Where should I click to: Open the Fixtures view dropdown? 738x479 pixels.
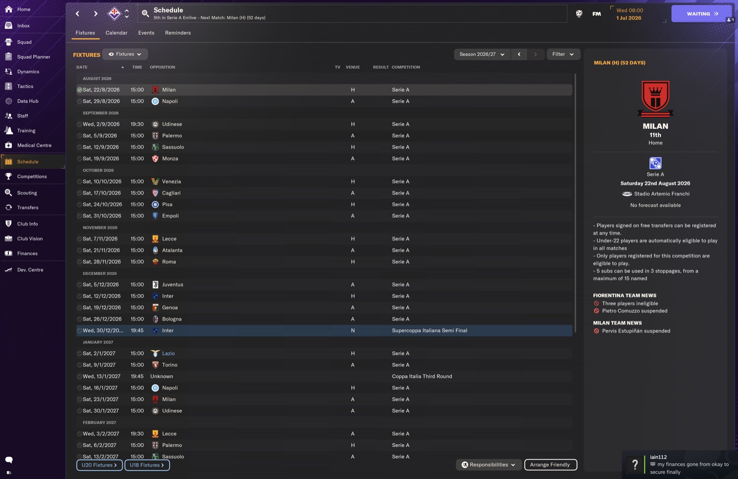[125, 54]
